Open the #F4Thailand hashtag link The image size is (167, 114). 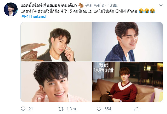34,16
